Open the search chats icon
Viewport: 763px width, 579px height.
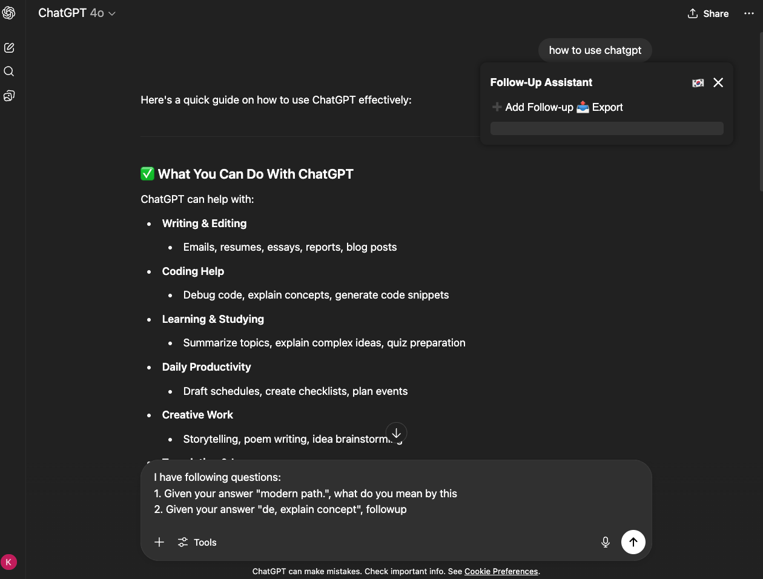click(x=9, y=71)
